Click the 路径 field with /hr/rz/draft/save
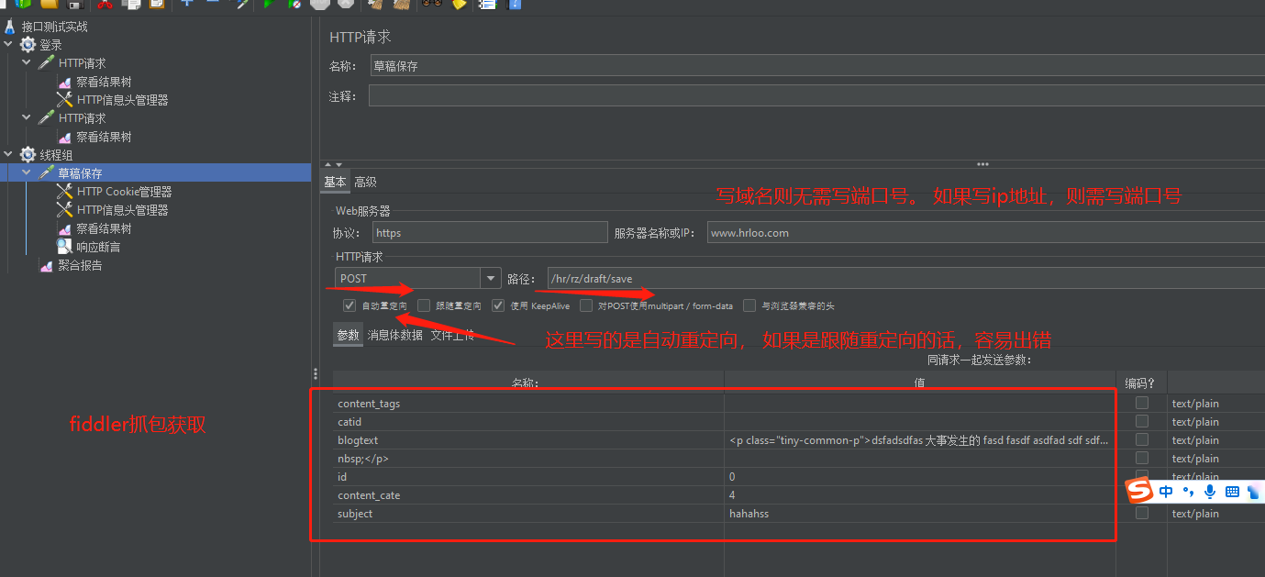The height and width of the screenshot is (577, 1265). tap(905, 278)
